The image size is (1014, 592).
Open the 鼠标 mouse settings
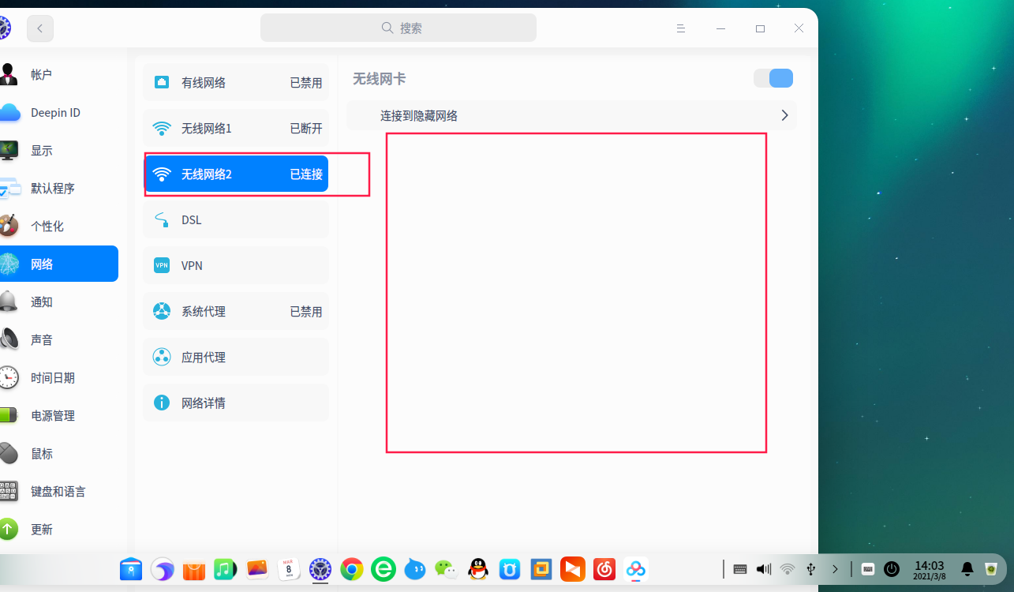click(59, 453)
